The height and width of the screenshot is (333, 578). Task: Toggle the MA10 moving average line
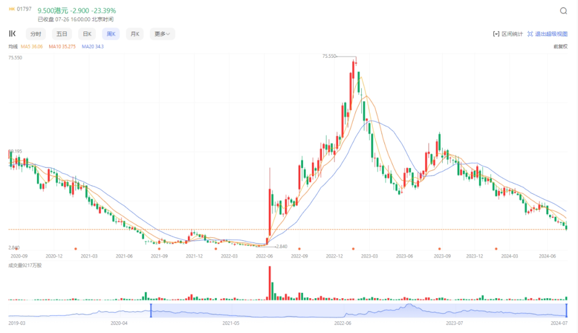click(x=62, y=47)
